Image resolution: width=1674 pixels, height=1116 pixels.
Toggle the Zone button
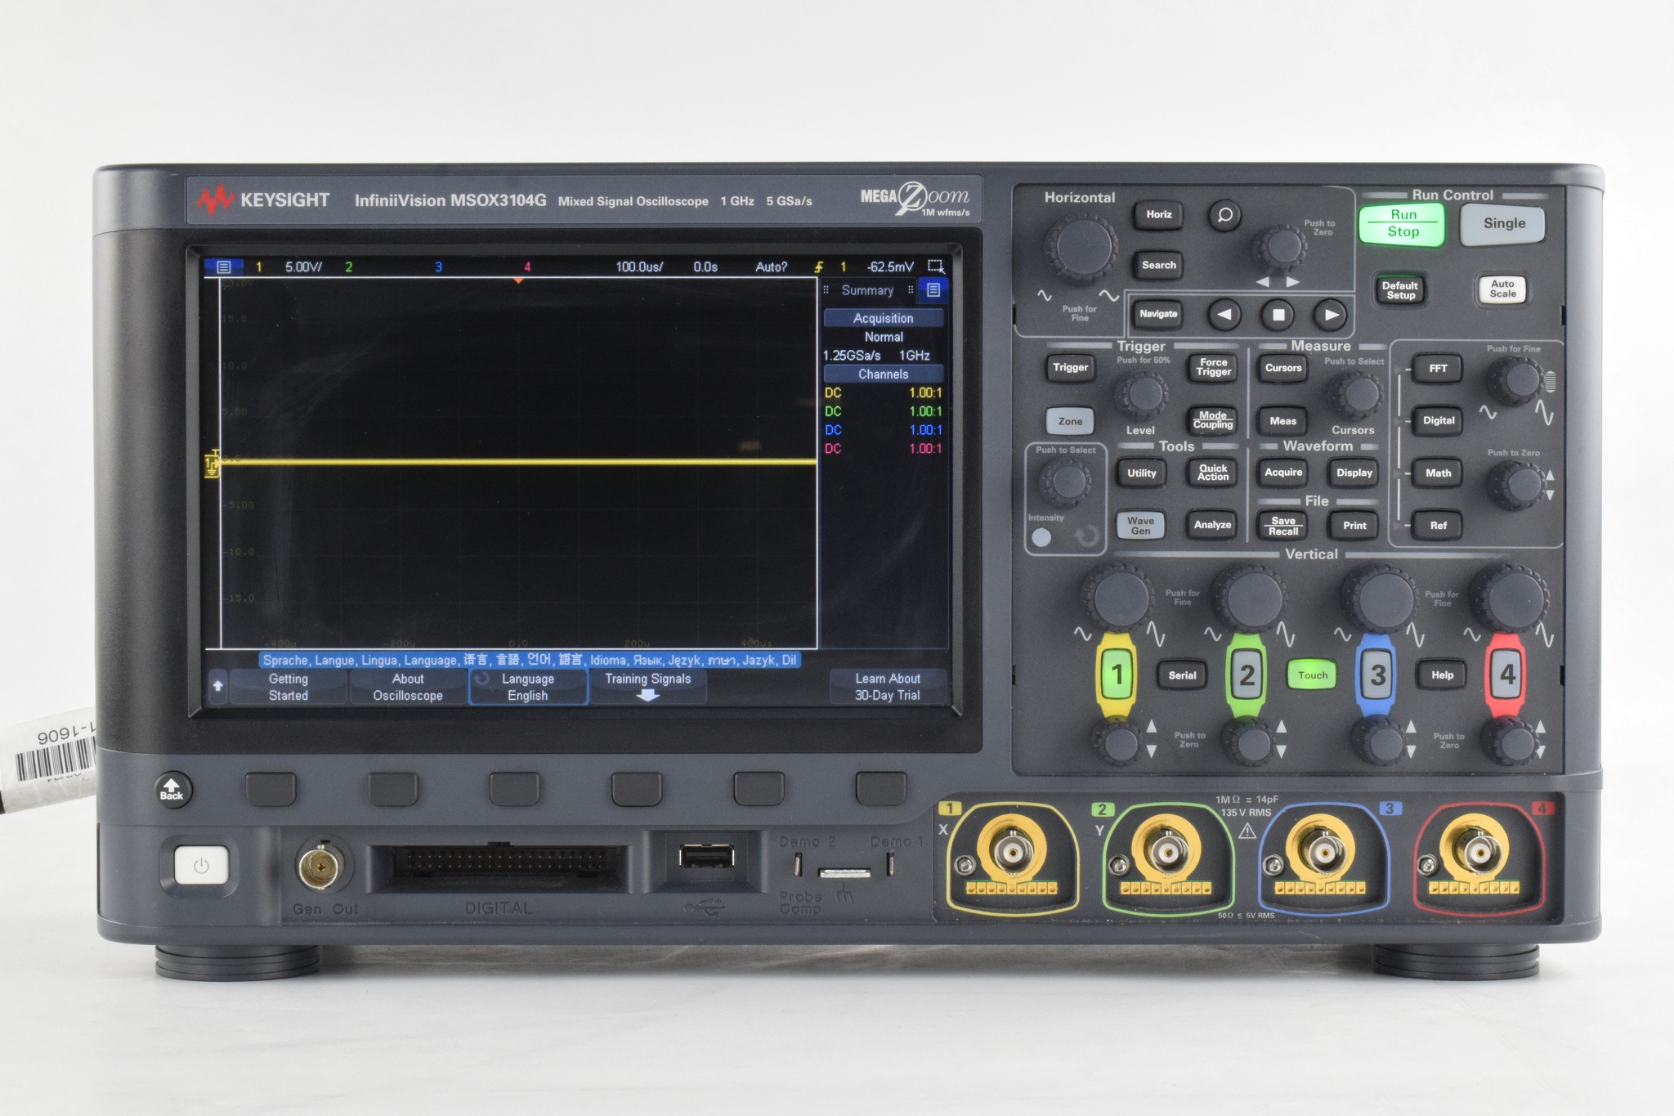coord(1070,421)
